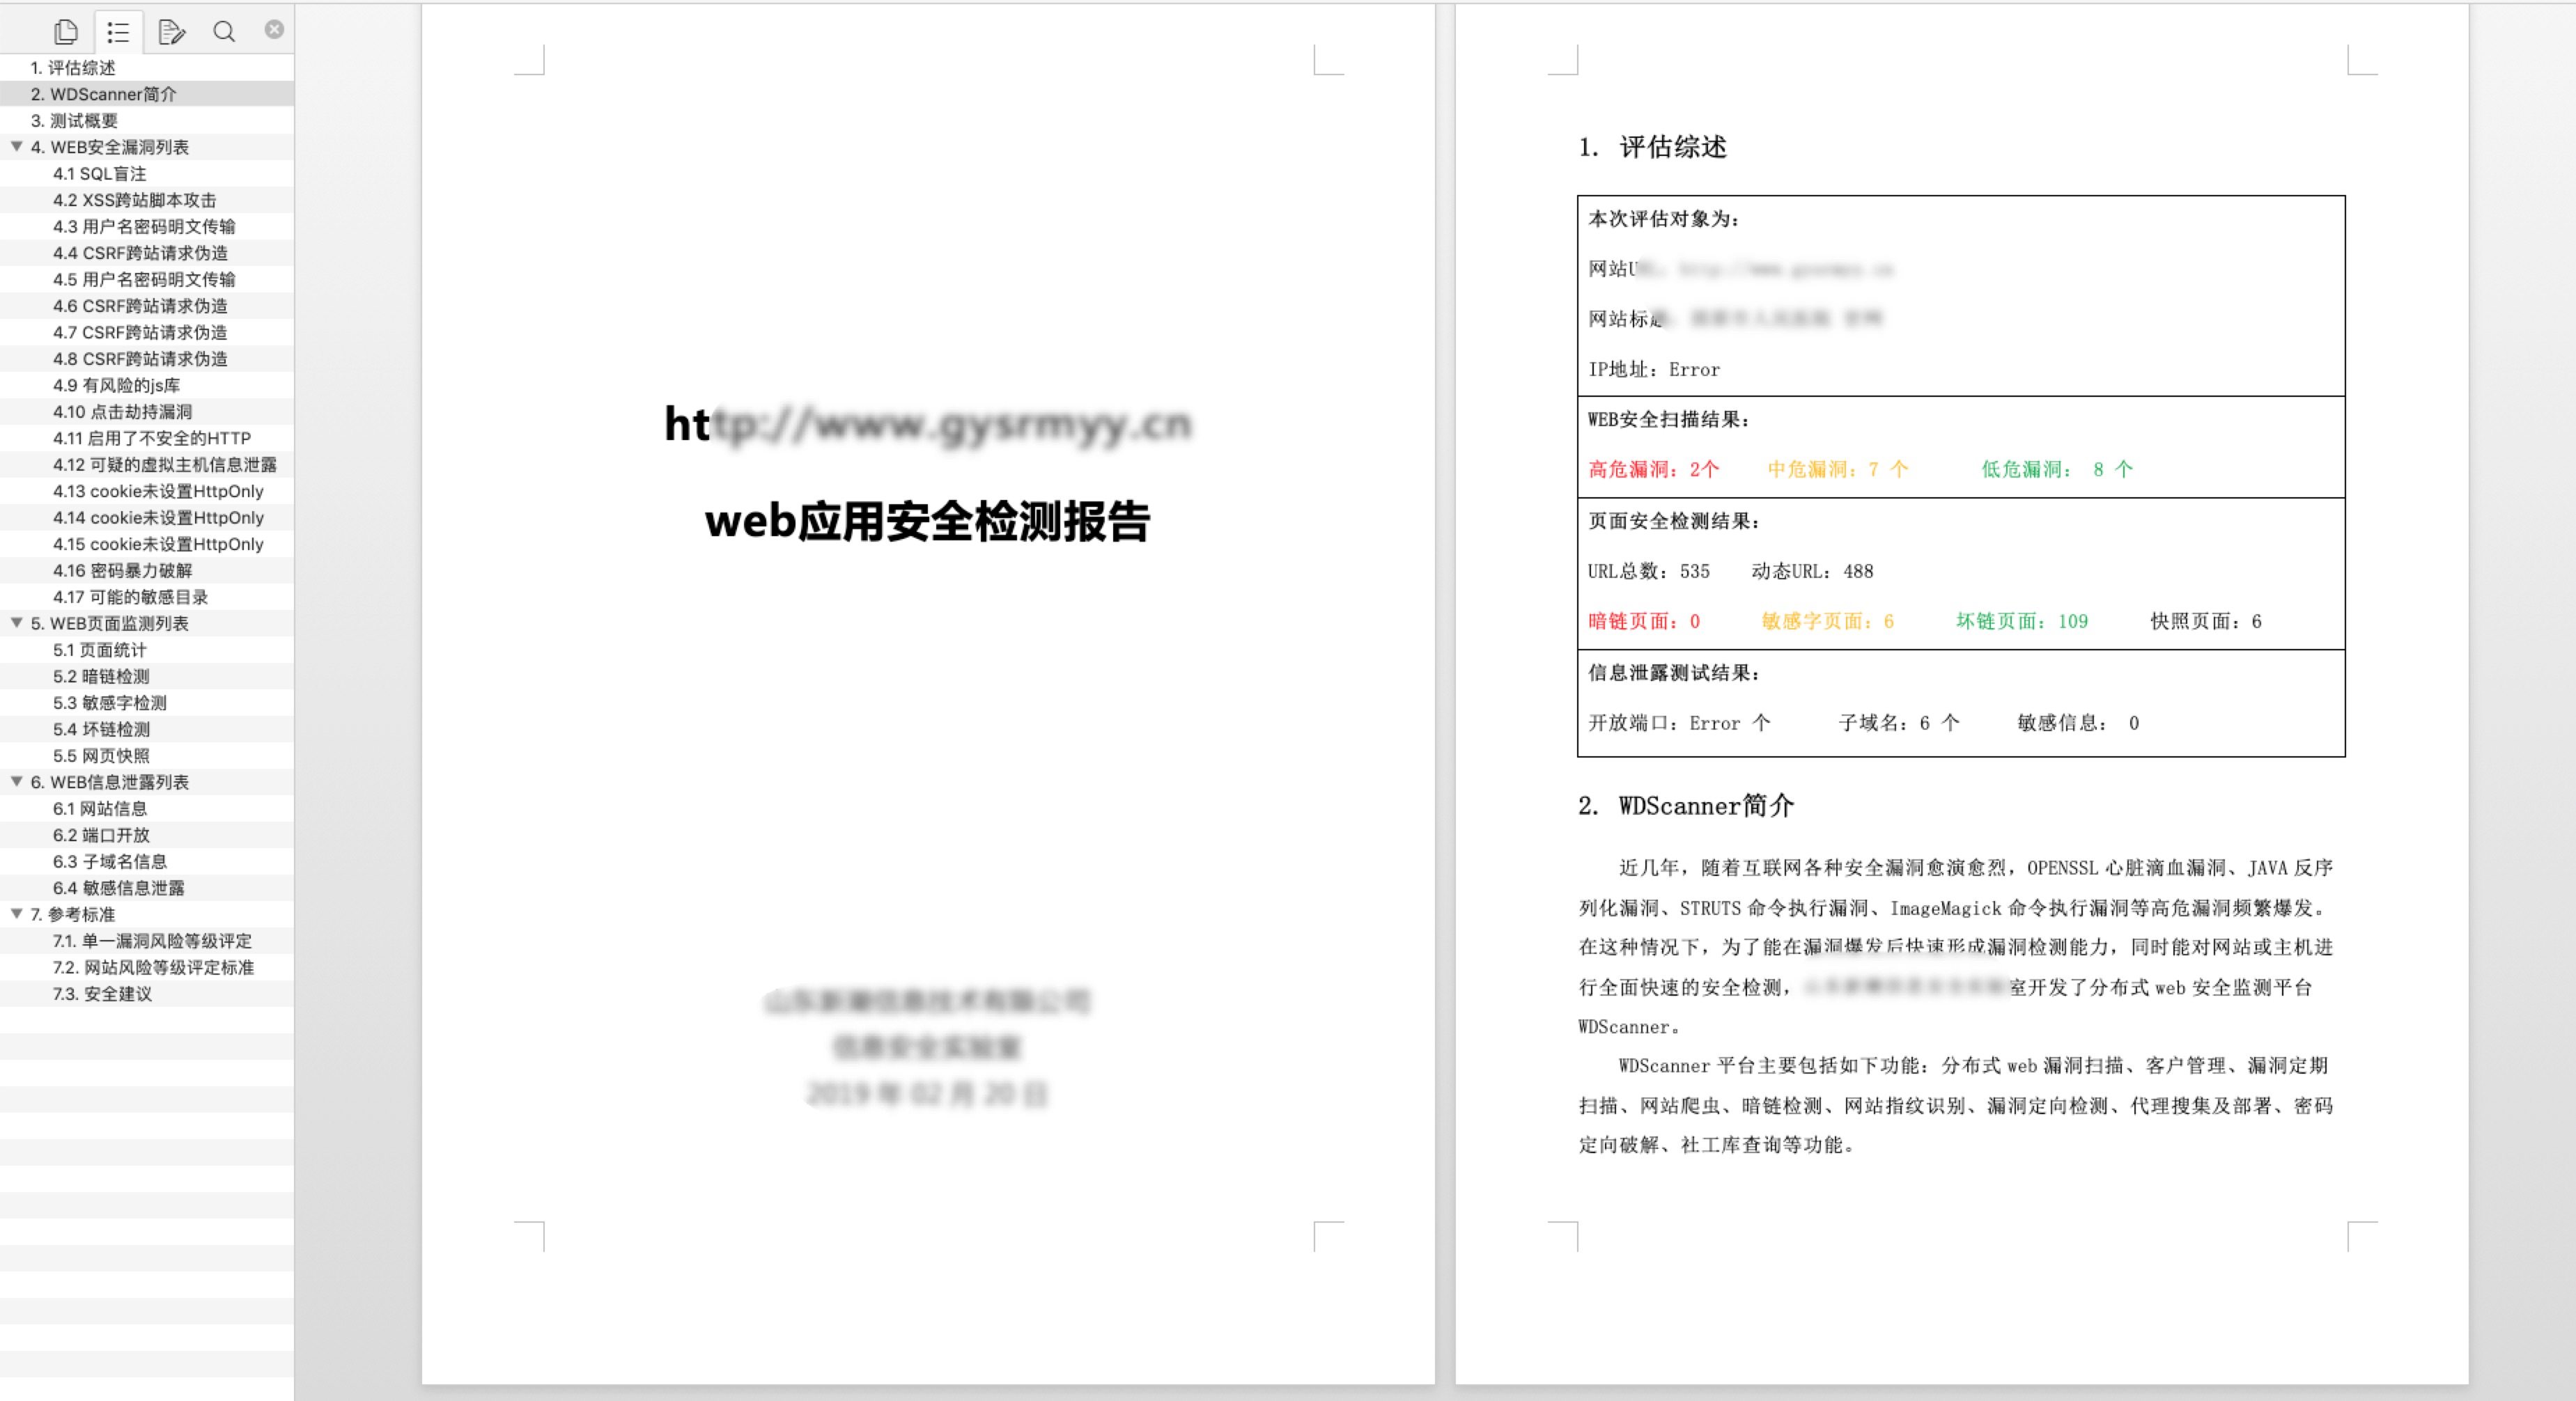
Task: Jump to 4.16 密码暴力破解 heading
Action: point(122,570)
